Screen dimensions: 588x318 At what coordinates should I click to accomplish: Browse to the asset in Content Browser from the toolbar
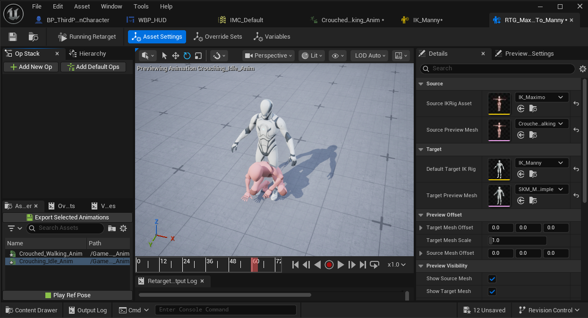[34, 37]
